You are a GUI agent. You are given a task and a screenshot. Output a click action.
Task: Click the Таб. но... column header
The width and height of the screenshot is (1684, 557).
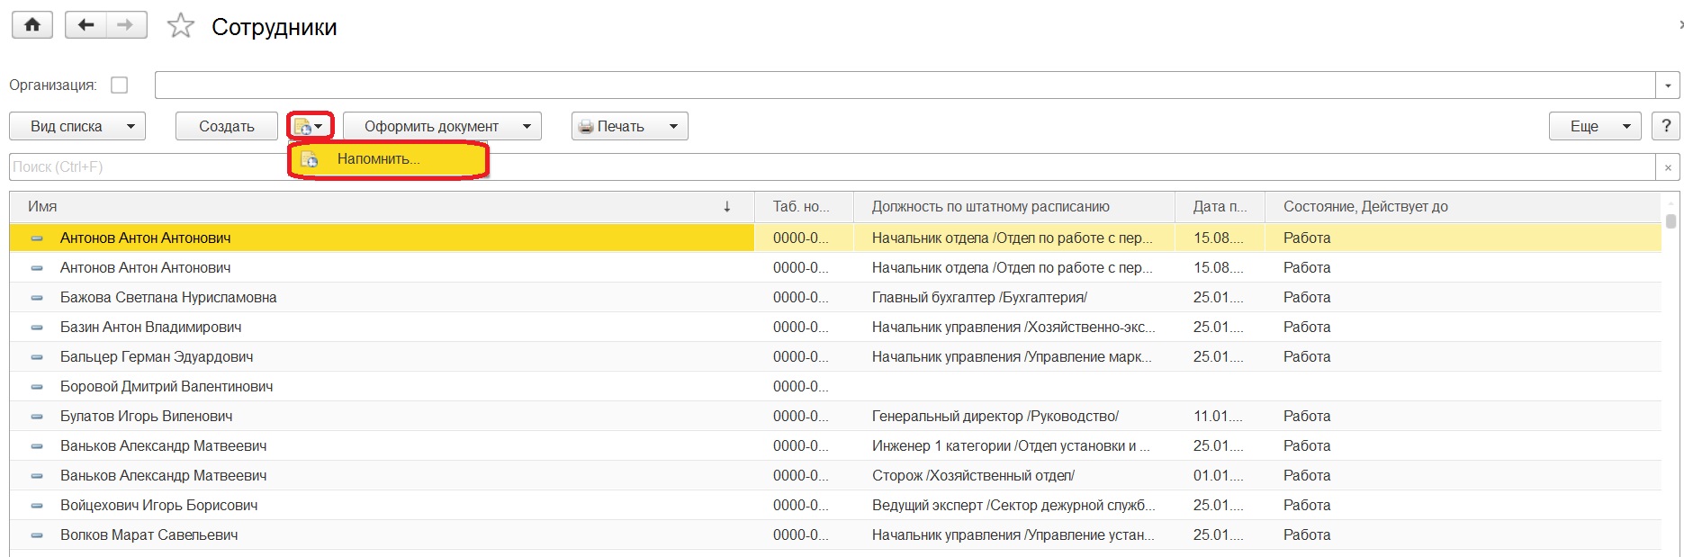pyautogui.click(x=804, y=206)
